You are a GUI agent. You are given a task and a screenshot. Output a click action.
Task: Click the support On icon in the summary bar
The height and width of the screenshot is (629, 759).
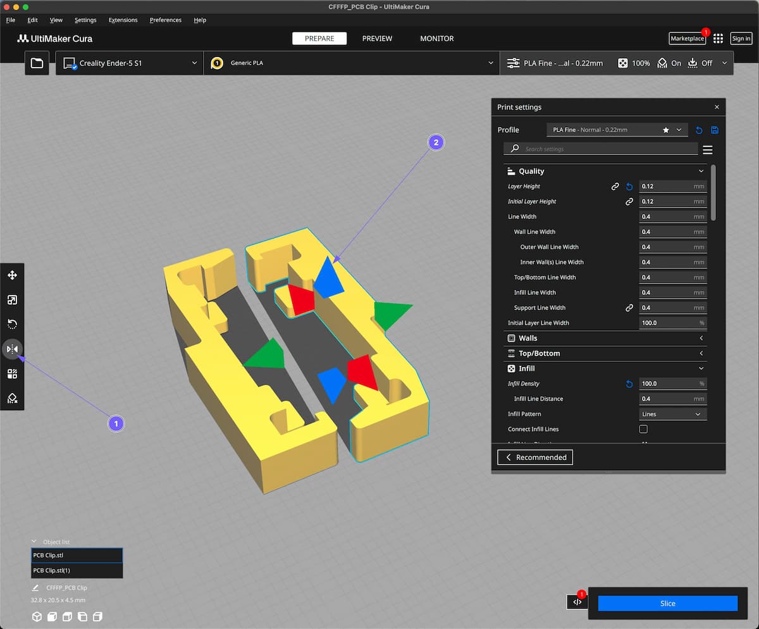(x=662, y=63)
